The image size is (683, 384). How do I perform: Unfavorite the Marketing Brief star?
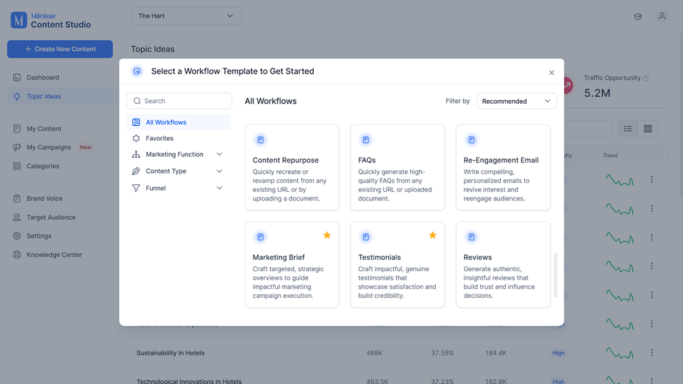tap(327, 235)
